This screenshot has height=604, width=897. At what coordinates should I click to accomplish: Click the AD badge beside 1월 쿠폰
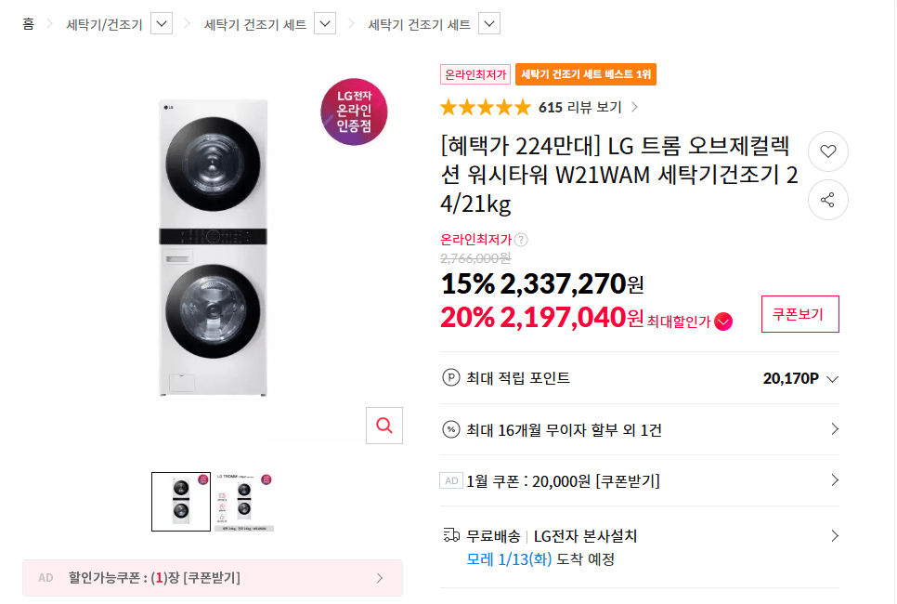click(450, 480)
